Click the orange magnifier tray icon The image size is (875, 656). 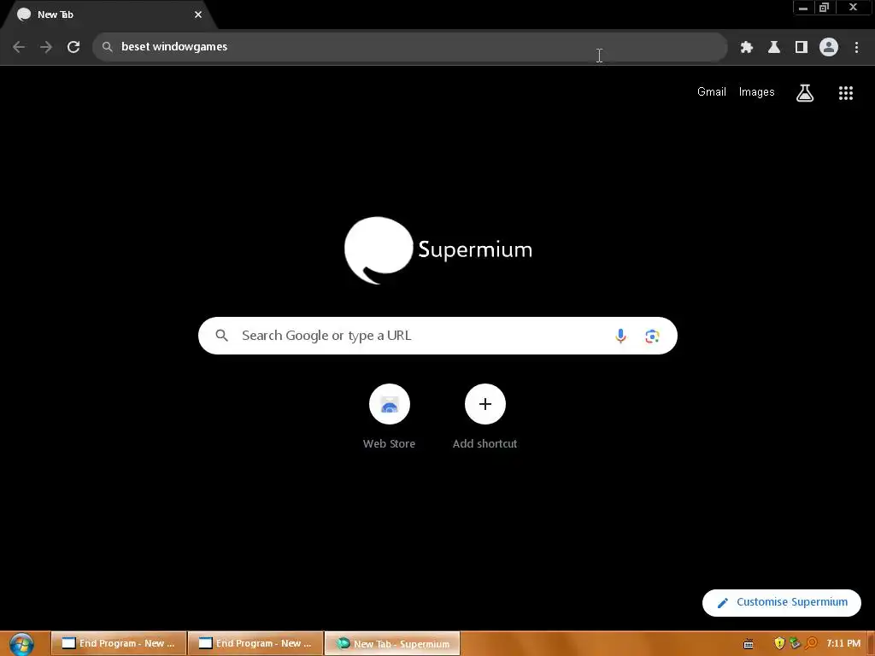pos(811,644)
